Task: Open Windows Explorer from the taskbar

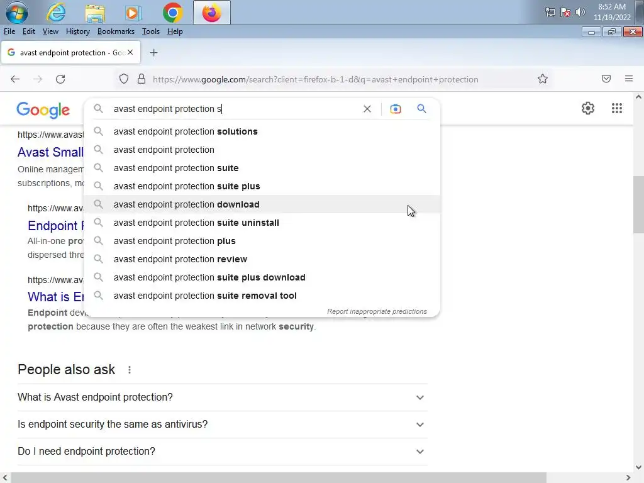Action: (95, 13)
